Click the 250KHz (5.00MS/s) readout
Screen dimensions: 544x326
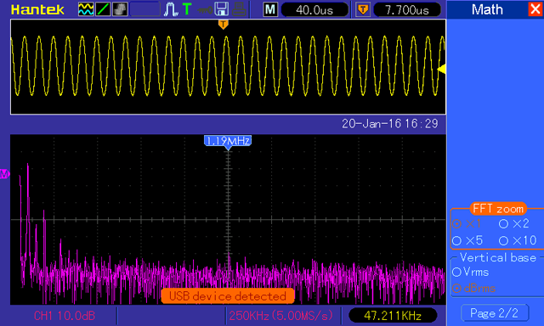coord(280,316)
